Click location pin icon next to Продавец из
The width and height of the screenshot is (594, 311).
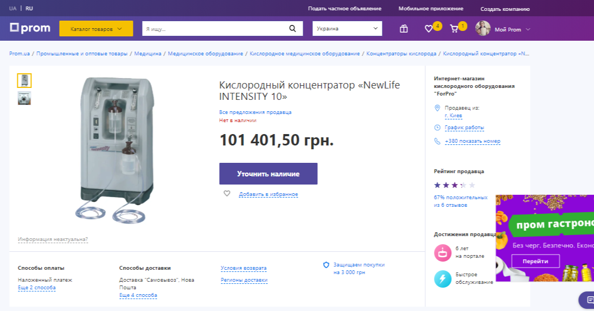click(x=437, y=108)
